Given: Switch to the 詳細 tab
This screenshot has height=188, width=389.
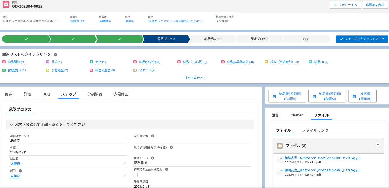Looking at the screenshot, I should (x=28, y=94).
